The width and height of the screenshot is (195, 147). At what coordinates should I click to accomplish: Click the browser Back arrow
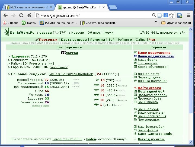coord(5,15)
